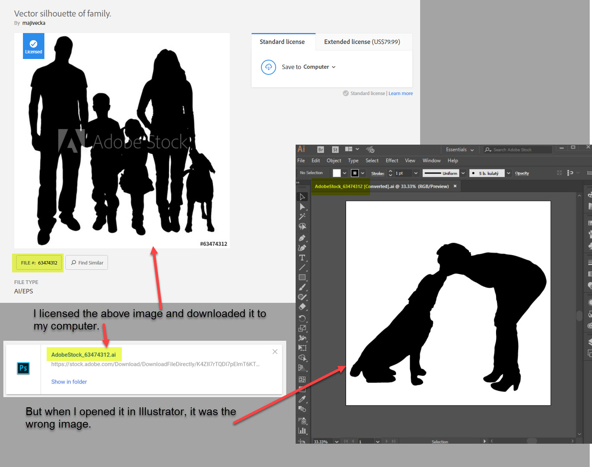592x467 pixels.
Task: Select the Direct Selection tool
Action: pyautogui.click(x=302, y=207)
